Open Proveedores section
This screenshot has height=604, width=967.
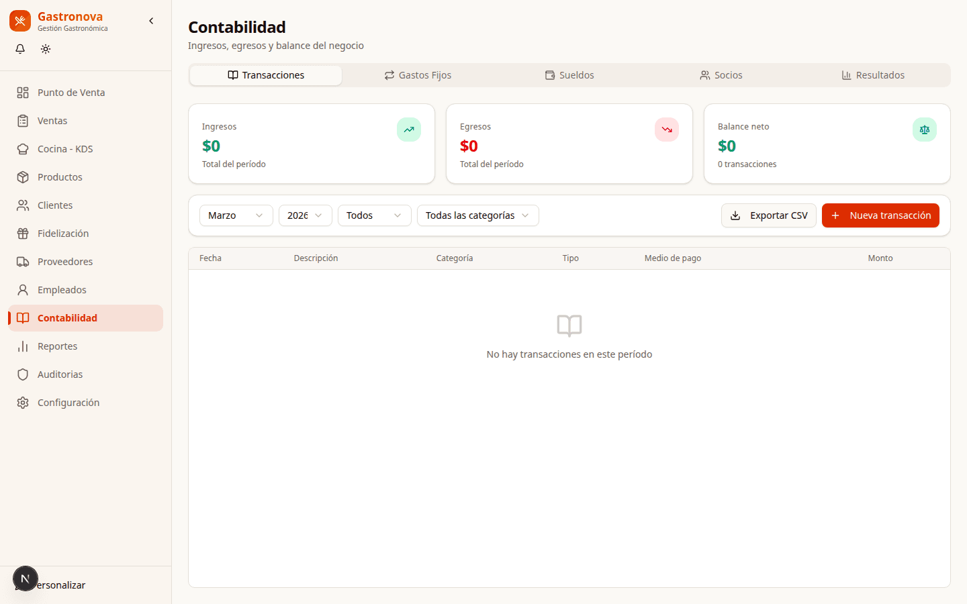point(65,262)
